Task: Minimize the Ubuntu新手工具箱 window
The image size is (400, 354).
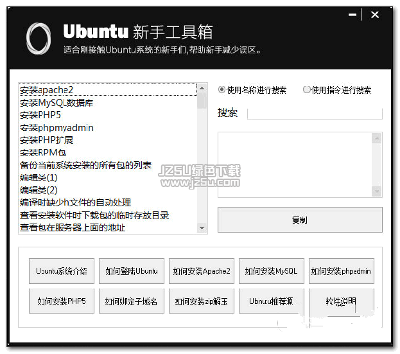Action: 352,15
